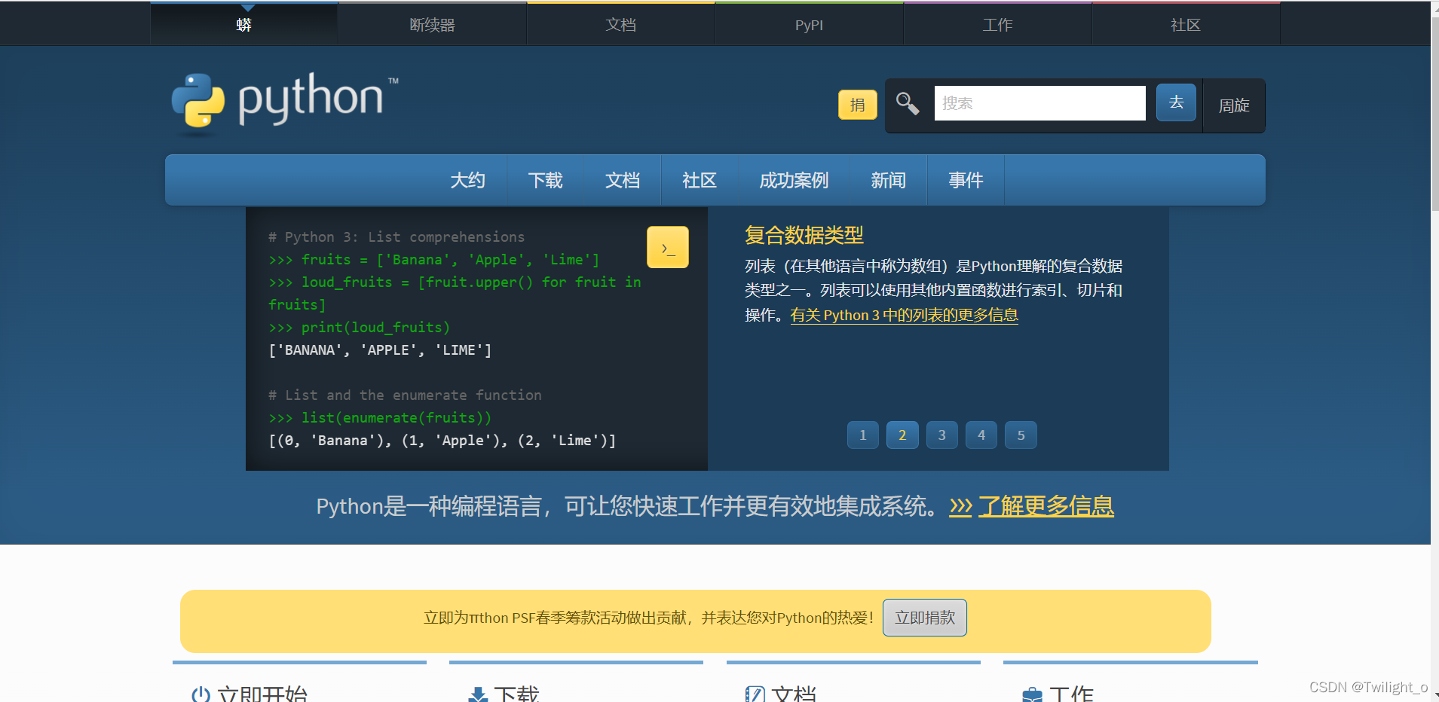Image resolution: width=1439 pixels, height=702 pixels.
Task: Go to slide 5 in the carousel
Action: (x=1021, y=435)
